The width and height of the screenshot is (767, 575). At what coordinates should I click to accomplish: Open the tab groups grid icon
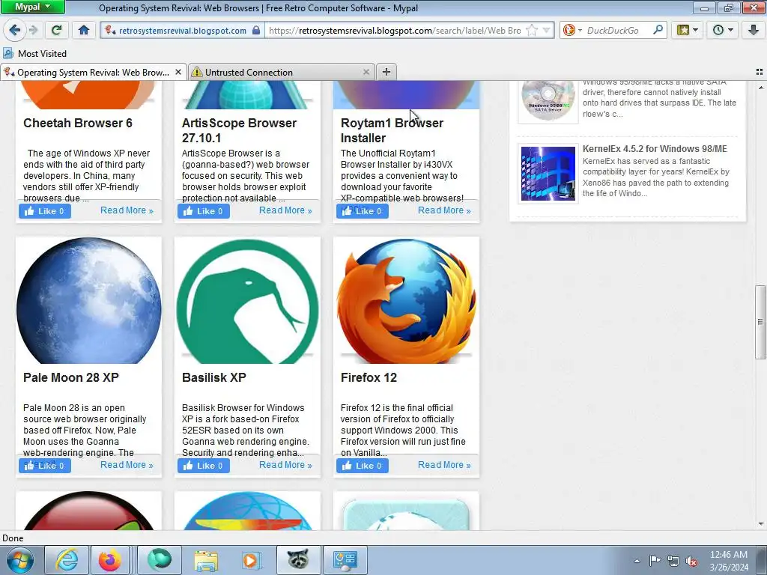pos(760,72)
